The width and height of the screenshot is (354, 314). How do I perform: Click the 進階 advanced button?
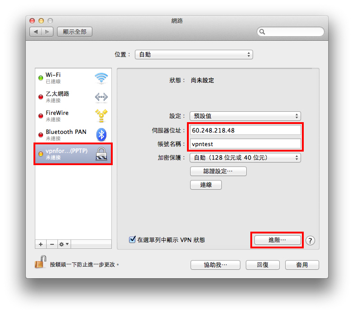(277, 240)
